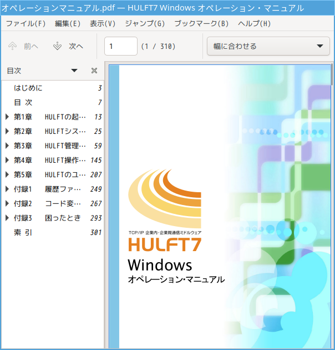Click the HULFT7 cover page
This screenshot has width=335, height=350.
[x=220, y=207]
